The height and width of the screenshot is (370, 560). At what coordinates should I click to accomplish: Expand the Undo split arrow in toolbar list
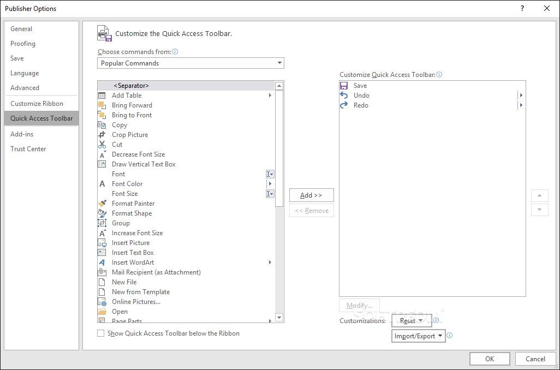pos(521,96)
